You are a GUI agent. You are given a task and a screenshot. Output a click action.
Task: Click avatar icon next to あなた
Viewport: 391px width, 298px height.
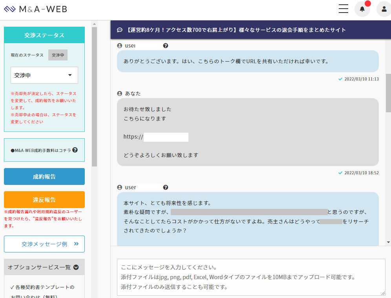(x=120, y=93)
